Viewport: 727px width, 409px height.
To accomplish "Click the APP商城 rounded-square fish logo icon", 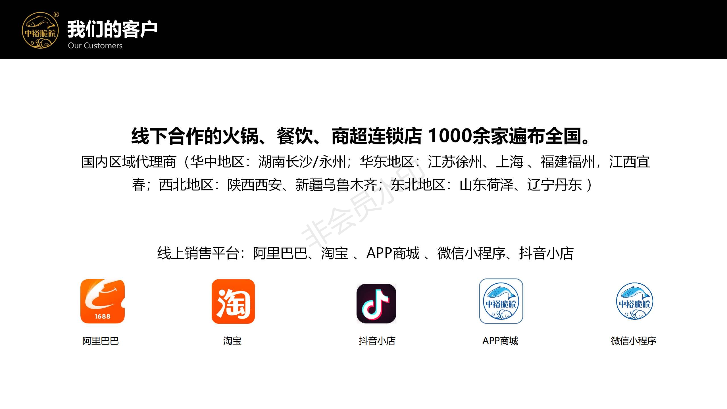I will pyautogui.click(x=501, y=301).
